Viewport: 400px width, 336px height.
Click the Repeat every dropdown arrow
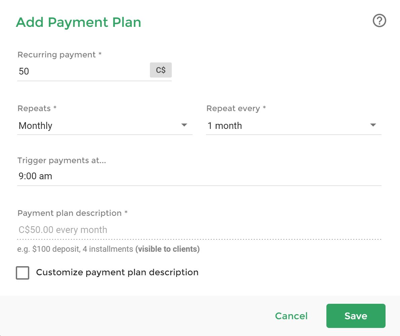coord(373,125)
